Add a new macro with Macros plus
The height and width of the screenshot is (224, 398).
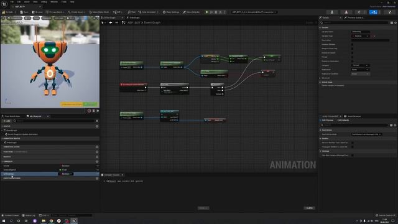[97, 157]
